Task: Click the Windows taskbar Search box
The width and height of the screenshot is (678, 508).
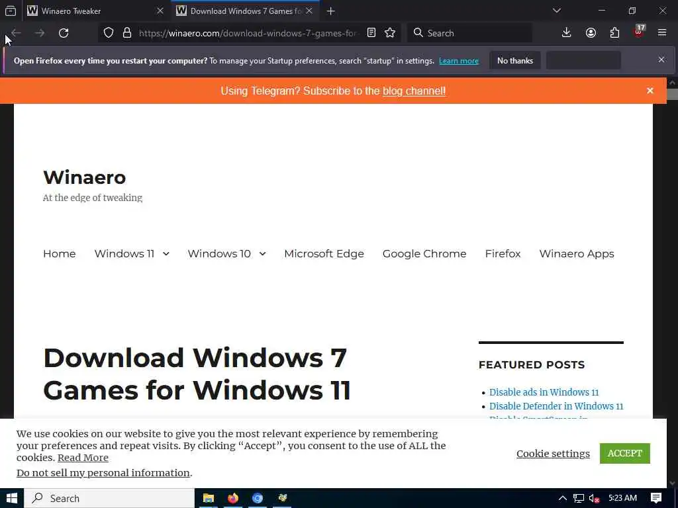Action: [x=109, y=498]
